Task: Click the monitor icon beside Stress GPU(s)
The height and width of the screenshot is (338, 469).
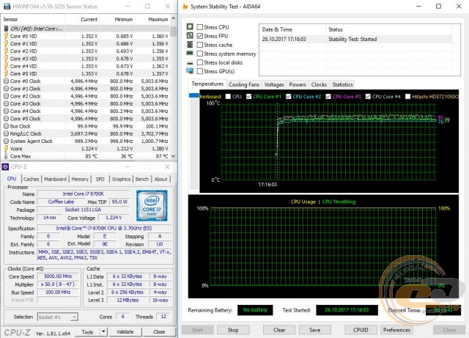Action: tap(189, 71)
